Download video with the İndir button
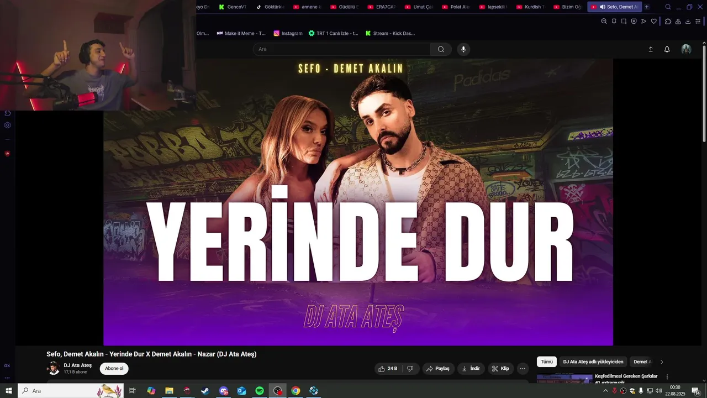This screenshot has width=707, height=398. (x=471, y=369)
